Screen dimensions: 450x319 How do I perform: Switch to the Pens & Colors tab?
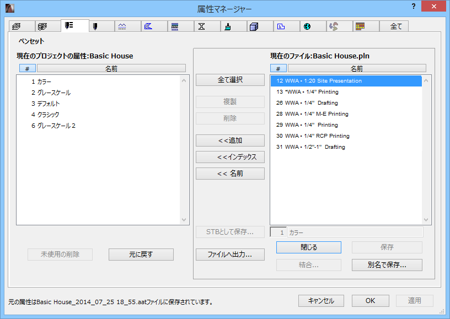(101, 26)
